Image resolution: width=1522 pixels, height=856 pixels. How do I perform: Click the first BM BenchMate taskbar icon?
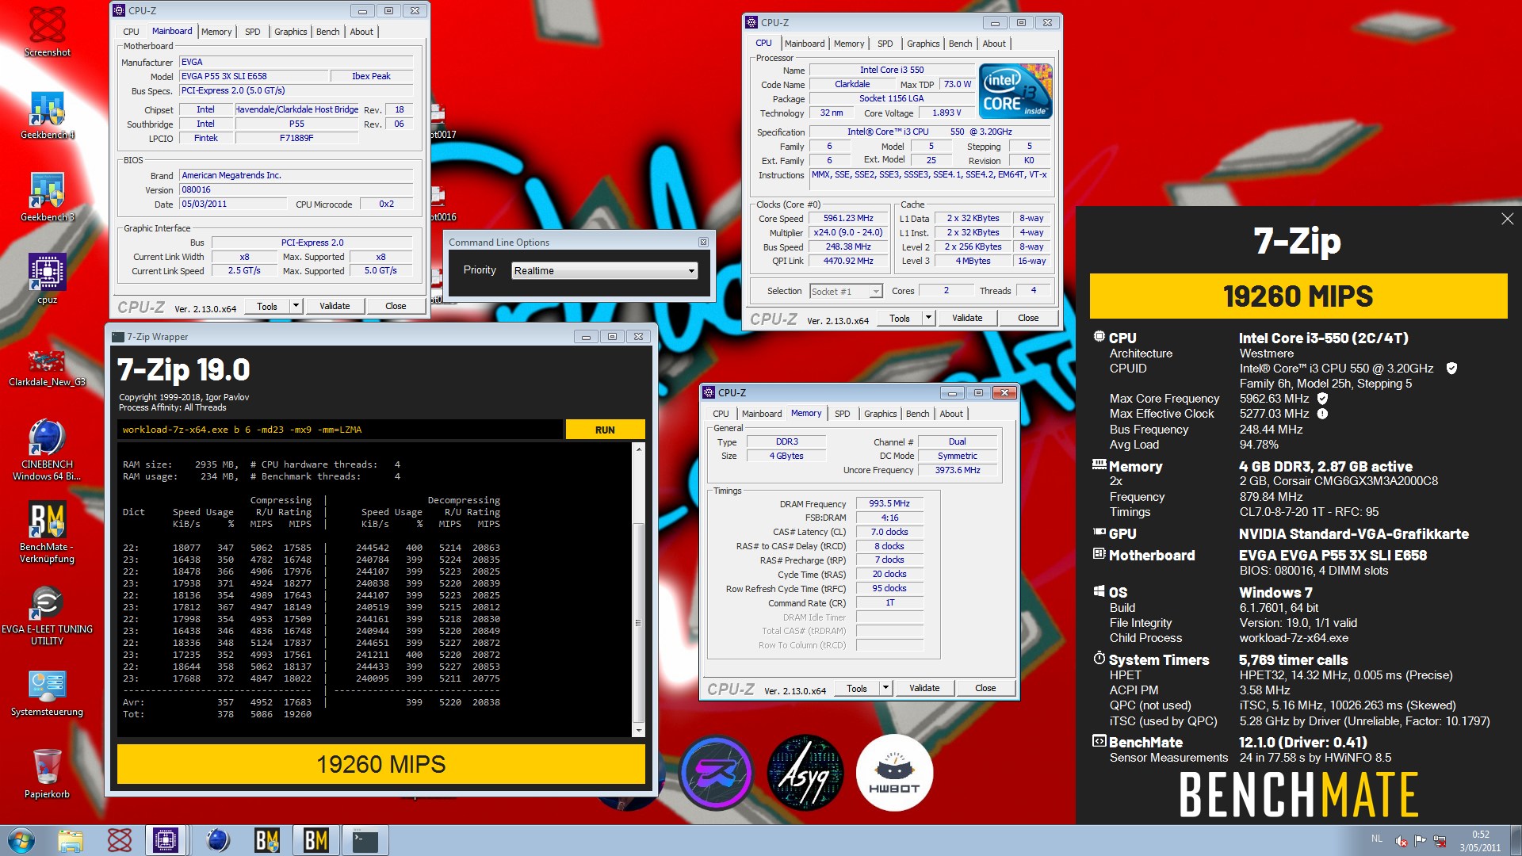tap(267, 840)
